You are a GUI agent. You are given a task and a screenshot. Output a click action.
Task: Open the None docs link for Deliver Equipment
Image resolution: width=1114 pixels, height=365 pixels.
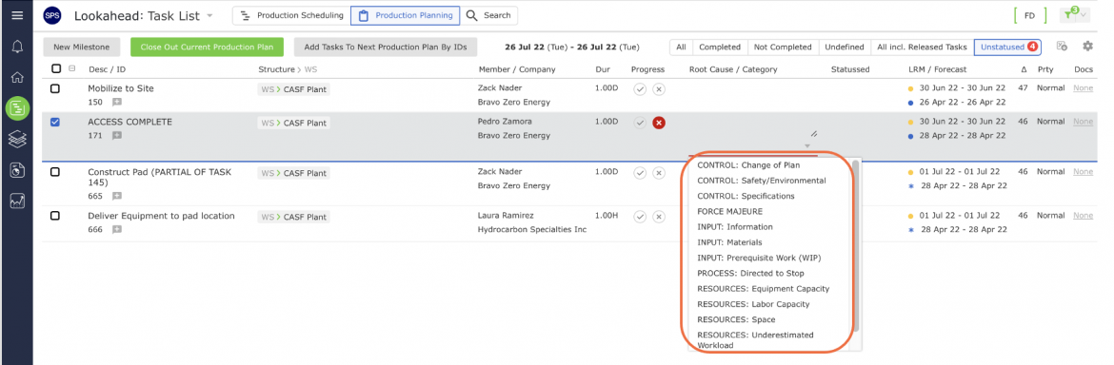coord(1083,216)
